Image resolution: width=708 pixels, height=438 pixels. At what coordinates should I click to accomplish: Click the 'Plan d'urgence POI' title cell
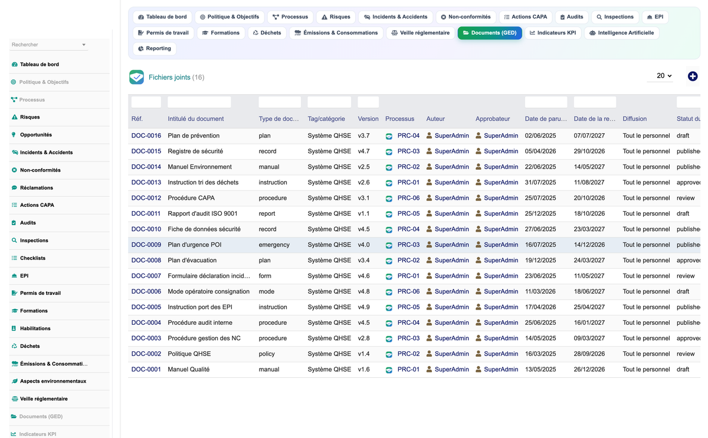pyautogui.click(x=194, y=245)
